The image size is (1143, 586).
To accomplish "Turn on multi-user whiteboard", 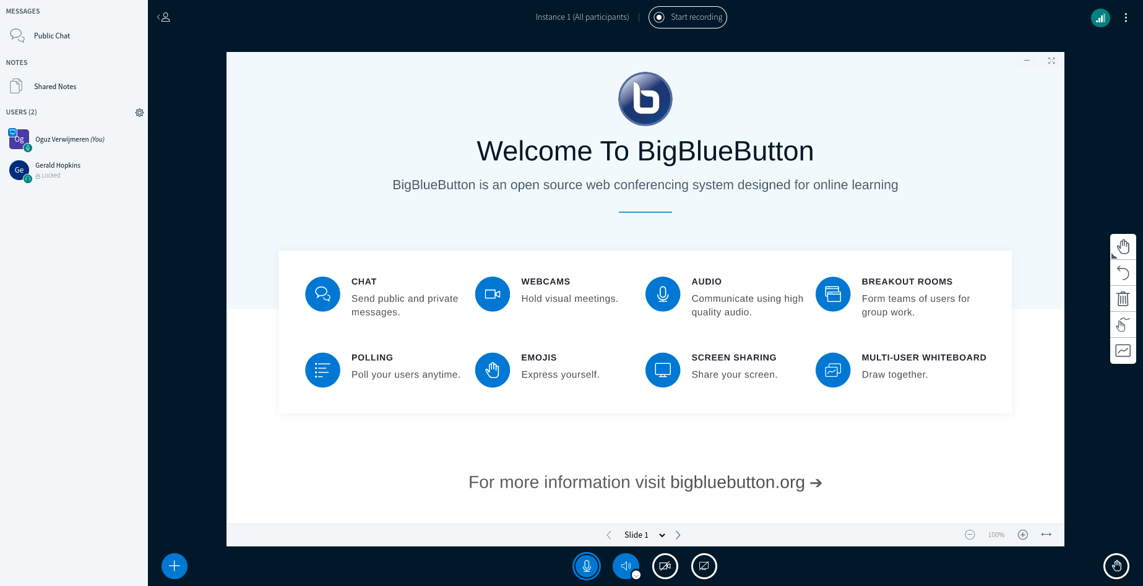I will tap(1123, 350).
